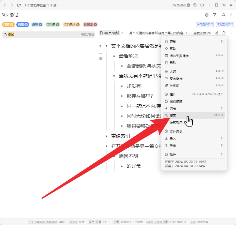The height and width of the screenshot is (225, 236).
Task: Remove the 段落 saved query tag
Action: pos(12,25)
